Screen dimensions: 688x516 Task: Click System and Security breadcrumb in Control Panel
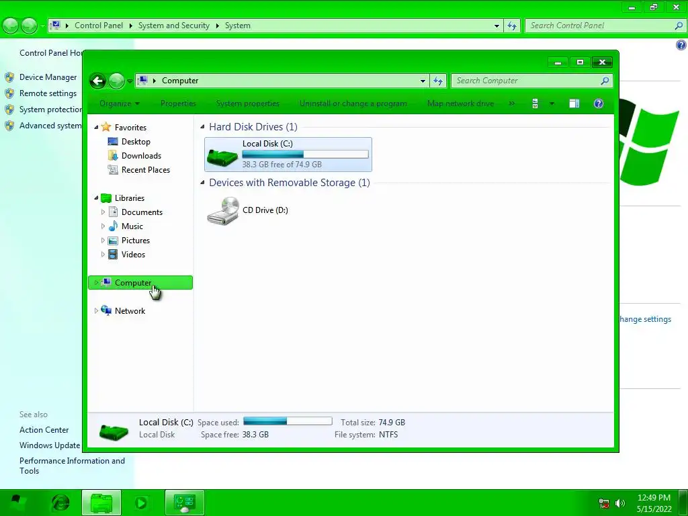pyautogui.click(x=174, y=26)
